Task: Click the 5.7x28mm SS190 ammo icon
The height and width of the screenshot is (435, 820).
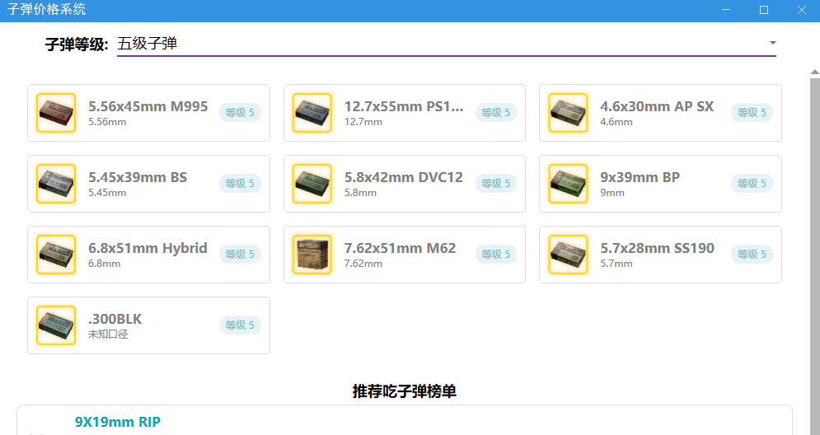Action: [568, 255]
